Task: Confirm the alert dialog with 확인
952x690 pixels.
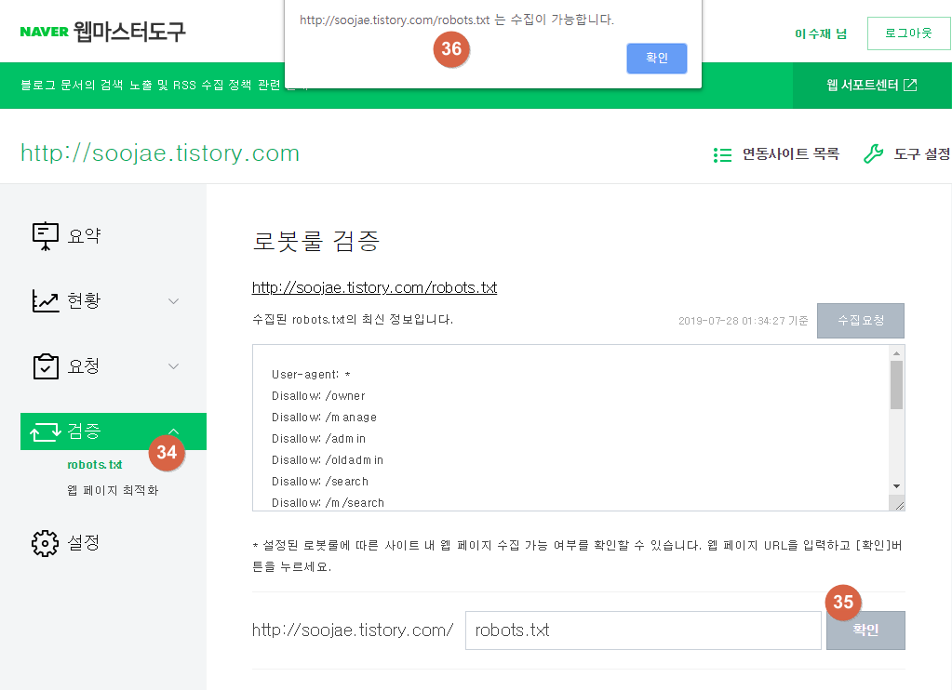Action: pos(657,59)
